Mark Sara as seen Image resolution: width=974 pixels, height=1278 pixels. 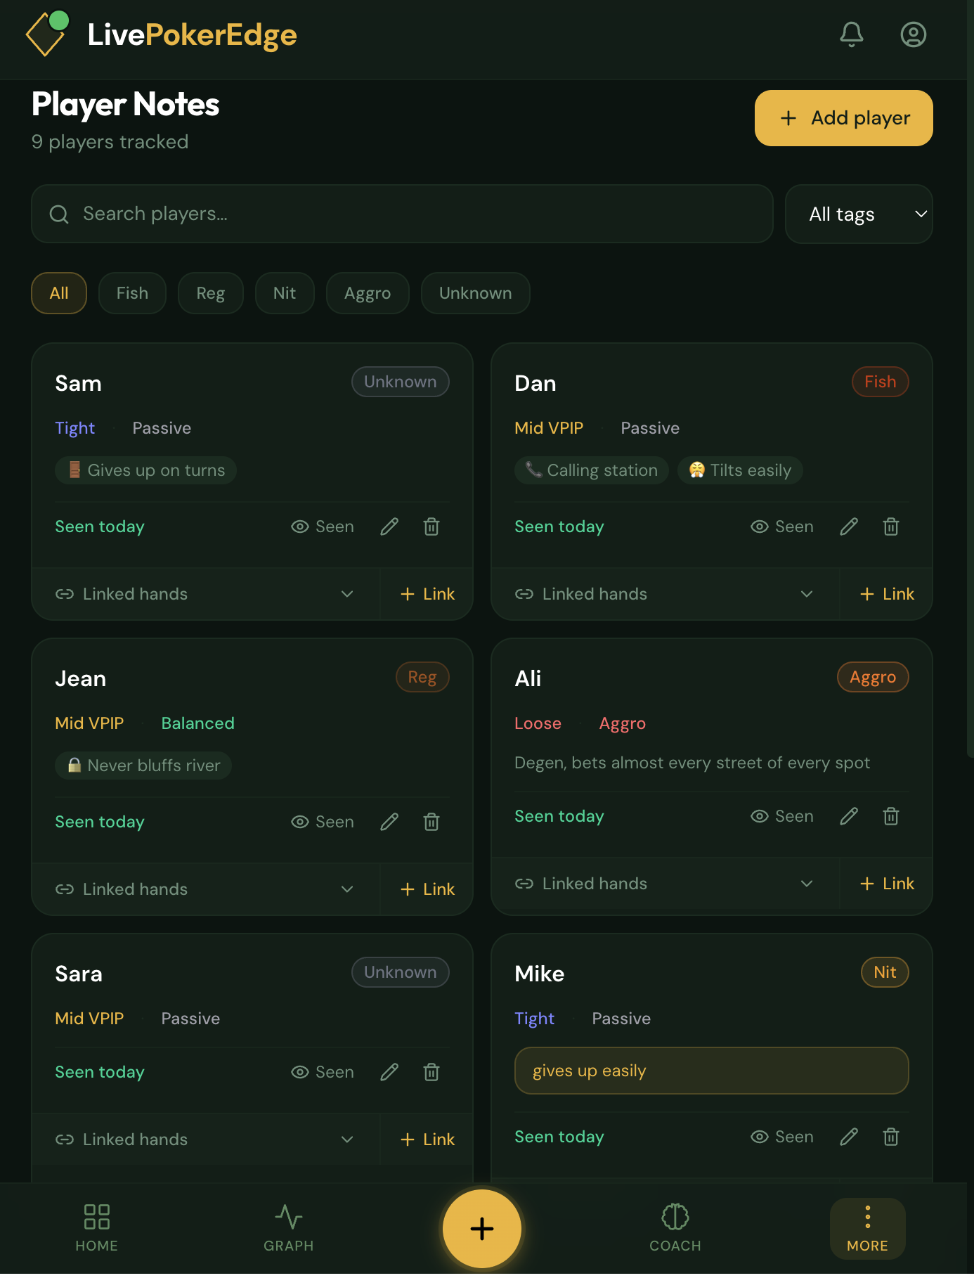point(323,1072)
